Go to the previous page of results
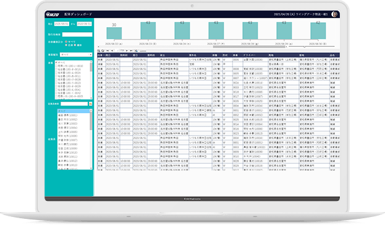Viewport: 385px width, 225px height. tap(112, 51)
